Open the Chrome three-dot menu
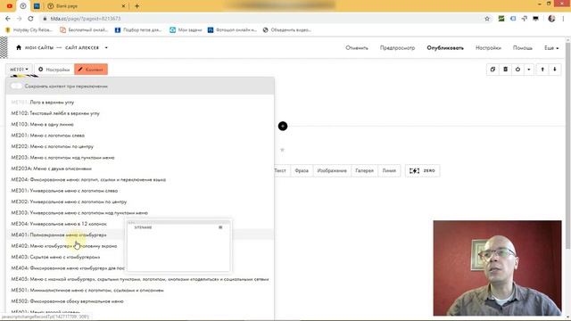Image resolution: width=571 pixels, height=321 pixels. [x=563, y=19]
